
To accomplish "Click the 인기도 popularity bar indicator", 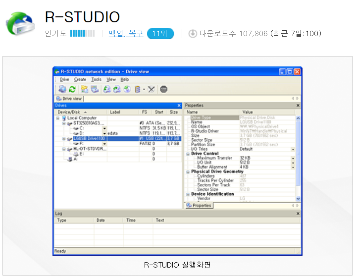I will (82, 33).
